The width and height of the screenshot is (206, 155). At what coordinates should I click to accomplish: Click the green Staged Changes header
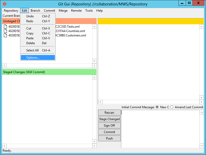pos(49,72)
